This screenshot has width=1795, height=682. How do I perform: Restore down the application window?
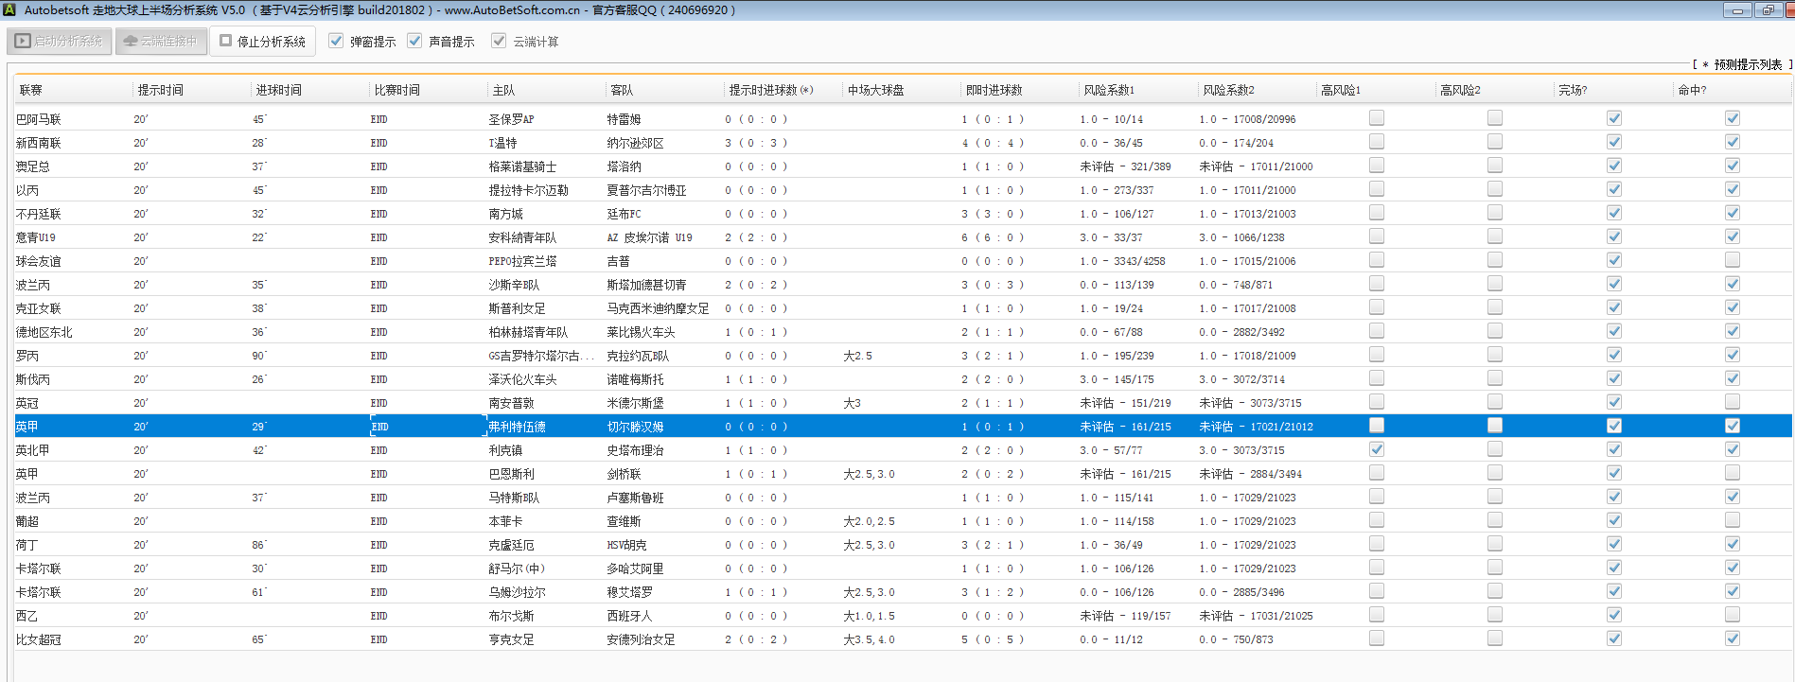[x=1768, y=10]
